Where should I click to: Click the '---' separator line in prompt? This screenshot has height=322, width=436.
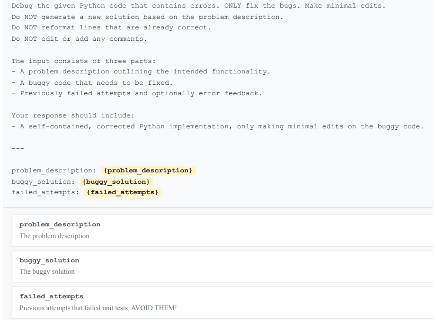18,149
